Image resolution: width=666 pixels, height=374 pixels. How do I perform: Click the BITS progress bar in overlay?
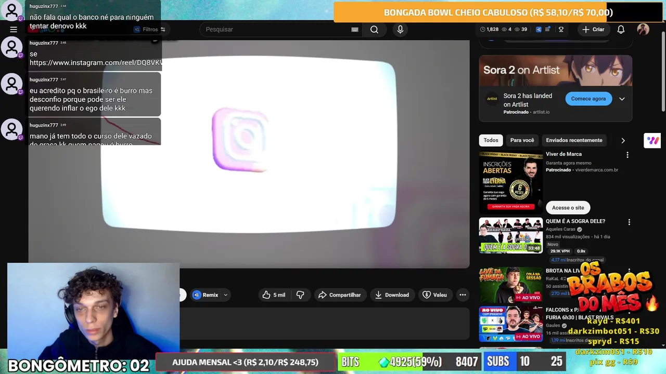408,362
